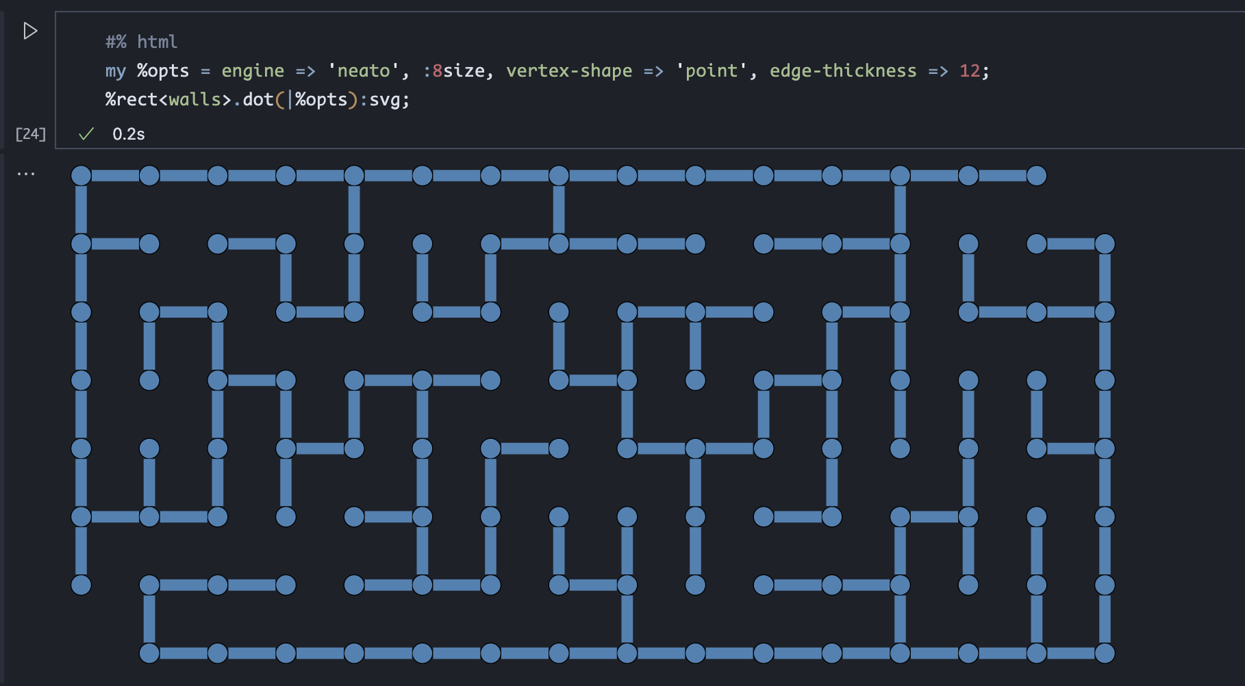Place cursor in the '#% html' magic line
This screenshot has width=1245, height=686.
pos(142,42)
